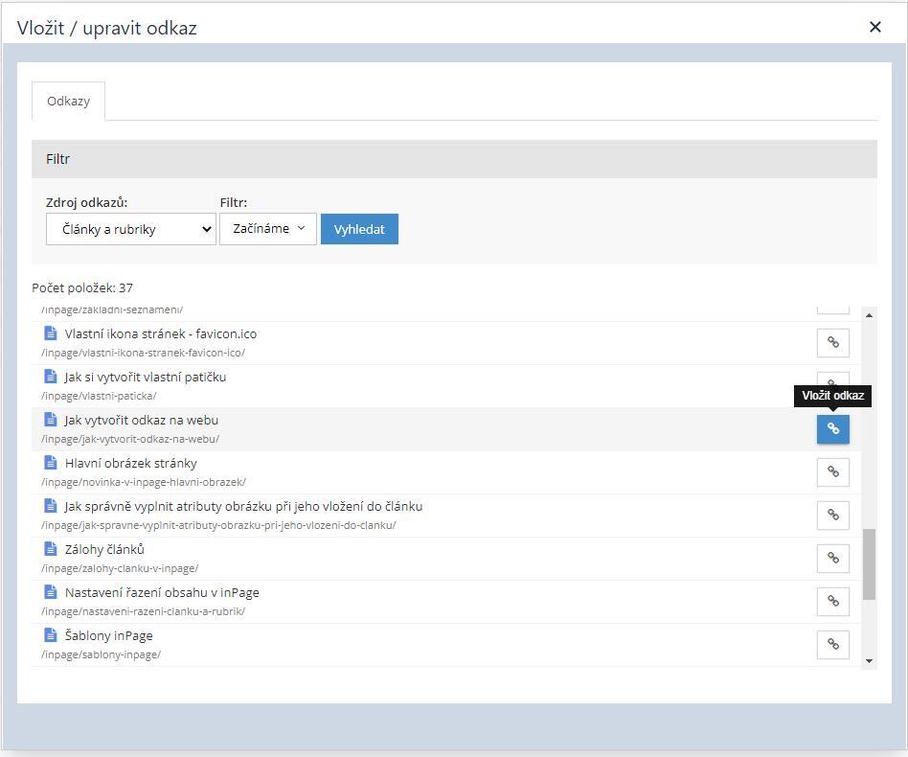Insert link for Jak správně vyplnit atributy obrázku
908x757 pixels.
(832, 516)
